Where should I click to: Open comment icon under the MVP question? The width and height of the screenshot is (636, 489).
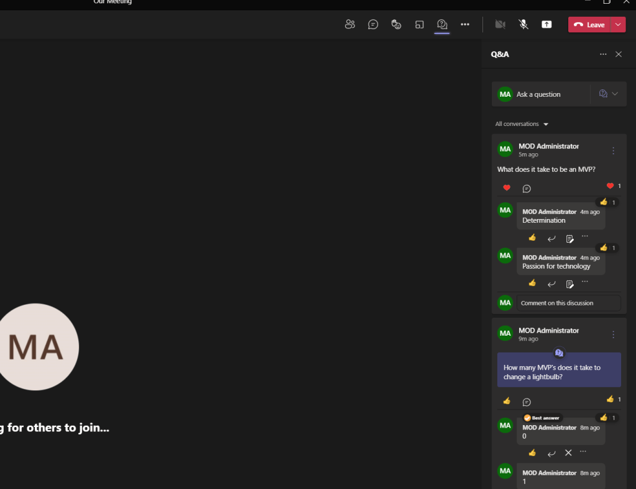[527, 188]
